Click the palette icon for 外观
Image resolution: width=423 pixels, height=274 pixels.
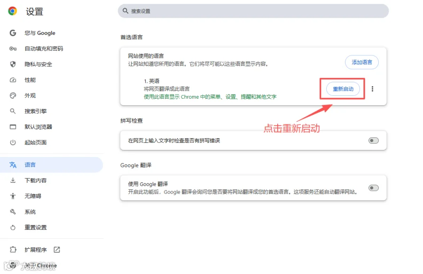(x=13, y=95)
